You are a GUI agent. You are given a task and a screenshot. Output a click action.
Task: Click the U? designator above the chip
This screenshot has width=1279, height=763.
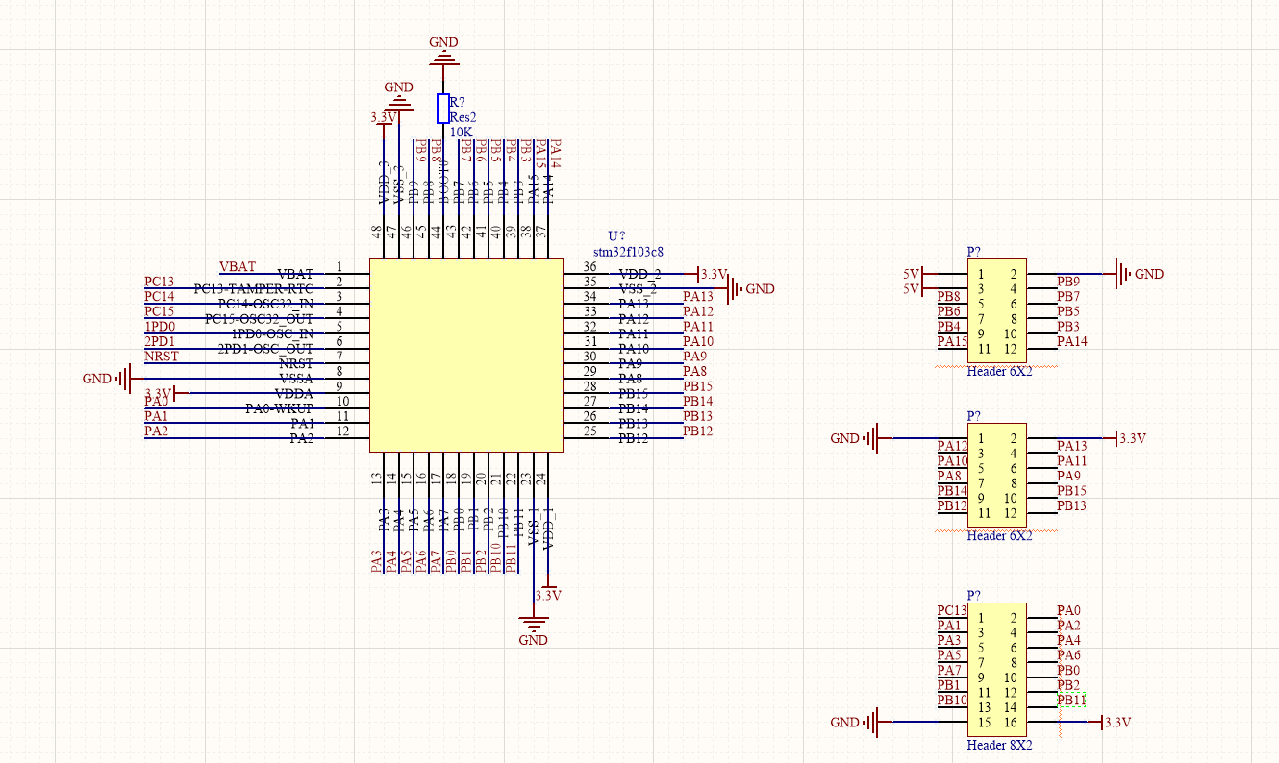pos(616,235)
